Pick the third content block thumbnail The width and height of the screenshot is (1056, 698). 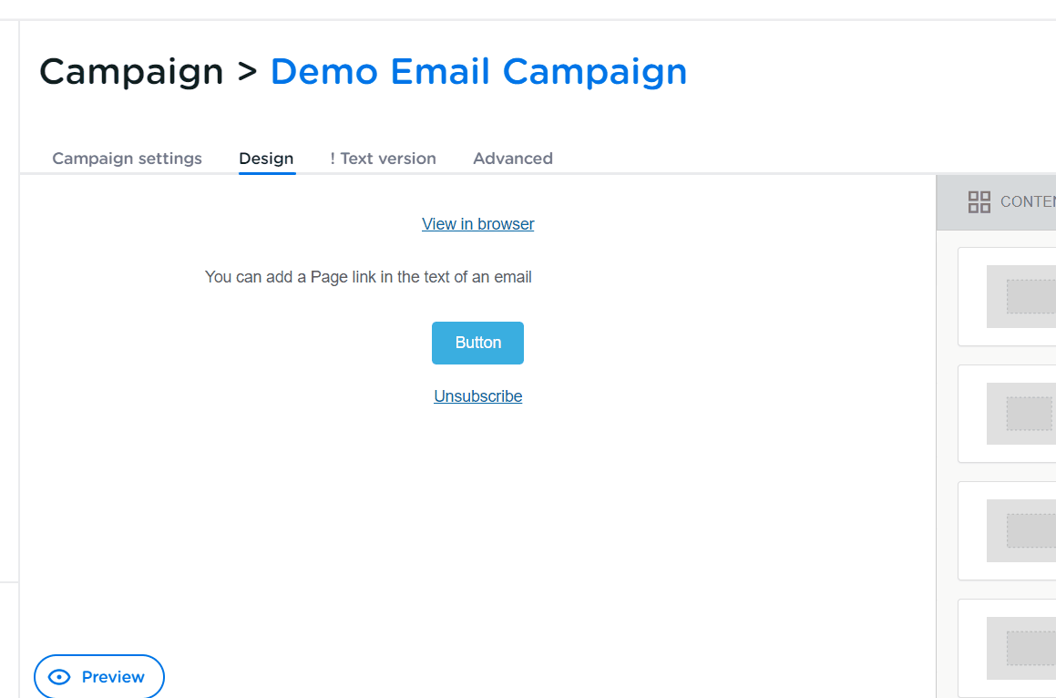click(1020, 530)
